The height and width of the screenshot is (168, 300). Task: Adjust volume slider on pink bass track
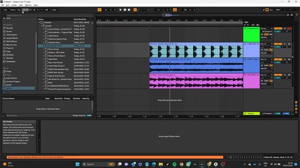(277, 78)
